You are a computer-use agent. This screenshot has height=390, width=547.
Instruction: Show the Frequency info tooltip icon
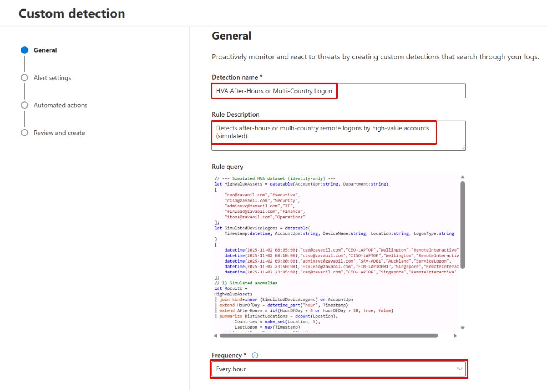pos(255,356)
